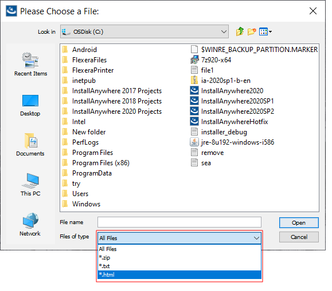This screenshot has height=291, width=332.
Task: Open the view menu dropdown arrow
Action: (x=271, y=32)
